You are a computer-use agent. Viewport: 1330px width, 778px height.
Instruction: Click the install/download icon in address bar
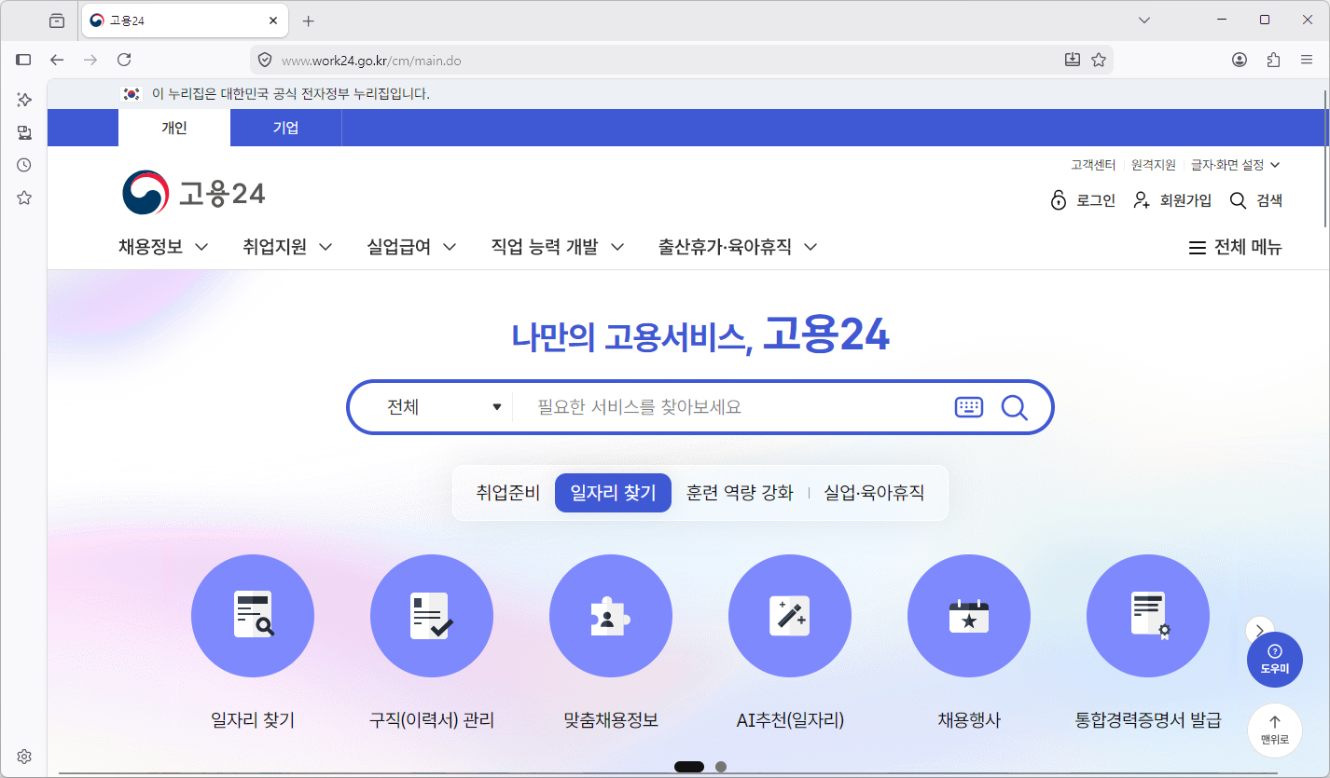[1073, 60]
